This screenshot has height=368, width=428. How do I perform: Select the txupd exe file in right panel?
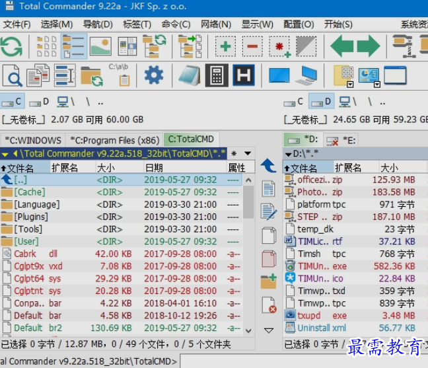pos(355,316)
